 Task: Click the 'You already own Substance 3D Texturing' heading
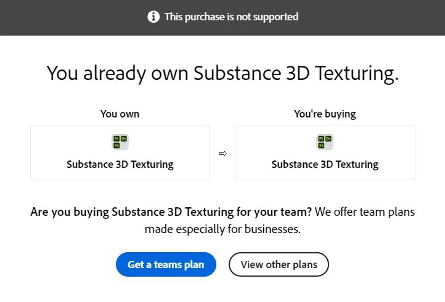click(222, 73)
